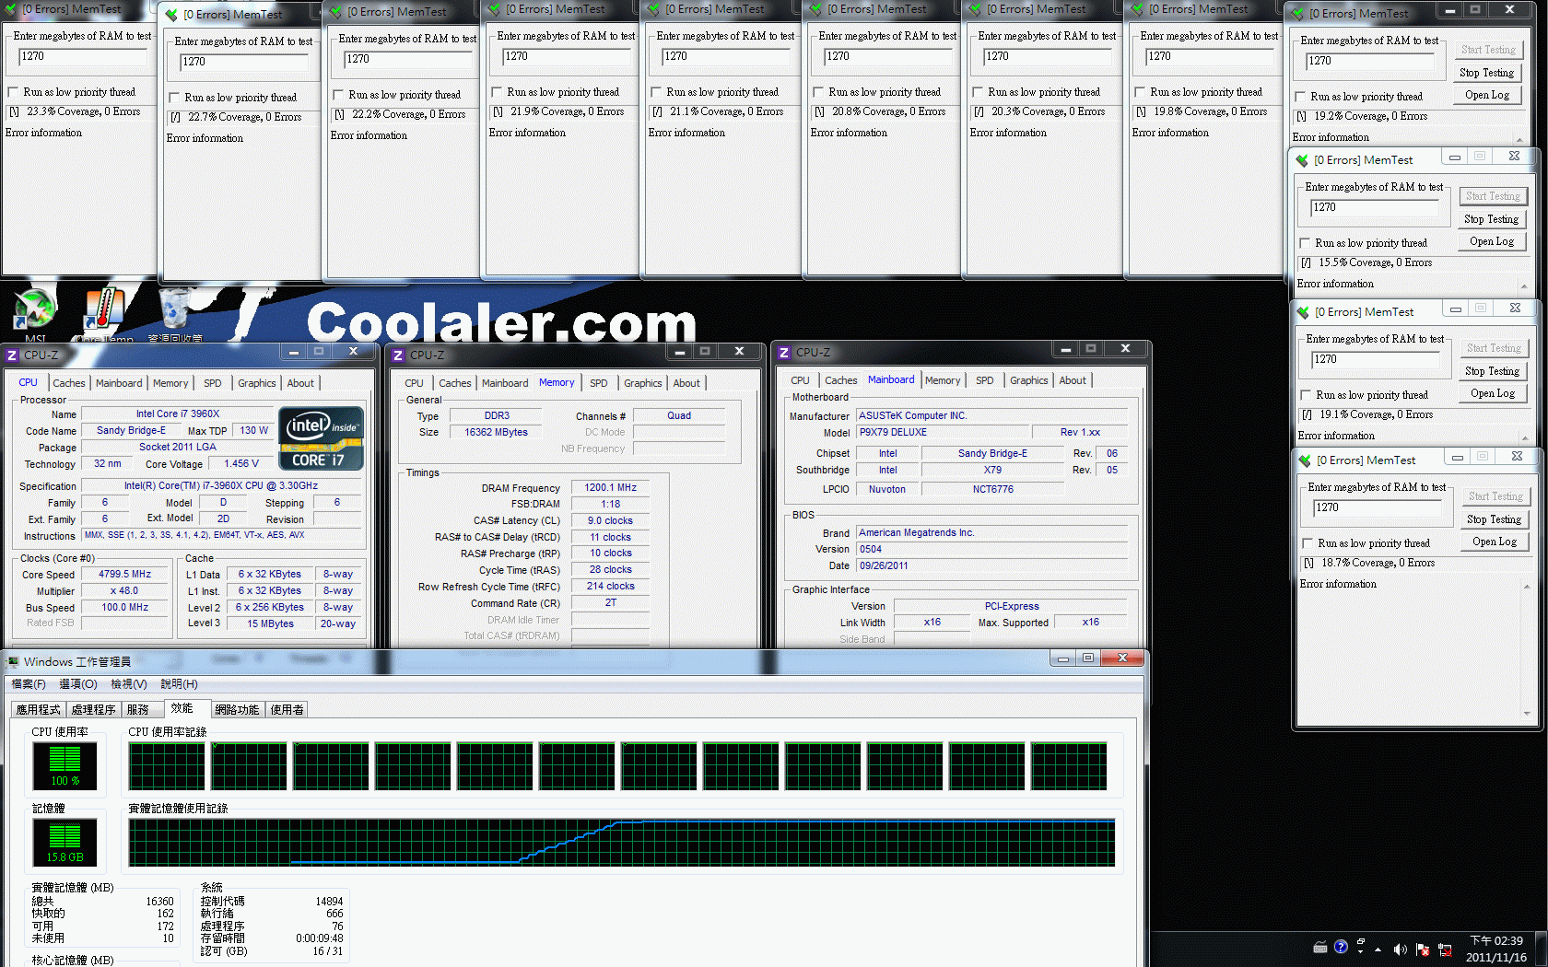This screenshot has width=1548, height=967.
Task: Toggle low priority thread in 23.3% MemTest
Action: coord(13,92)
